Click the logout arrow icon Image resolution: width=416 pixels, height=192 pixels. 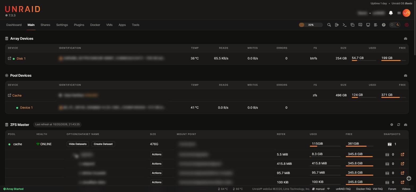337,25
